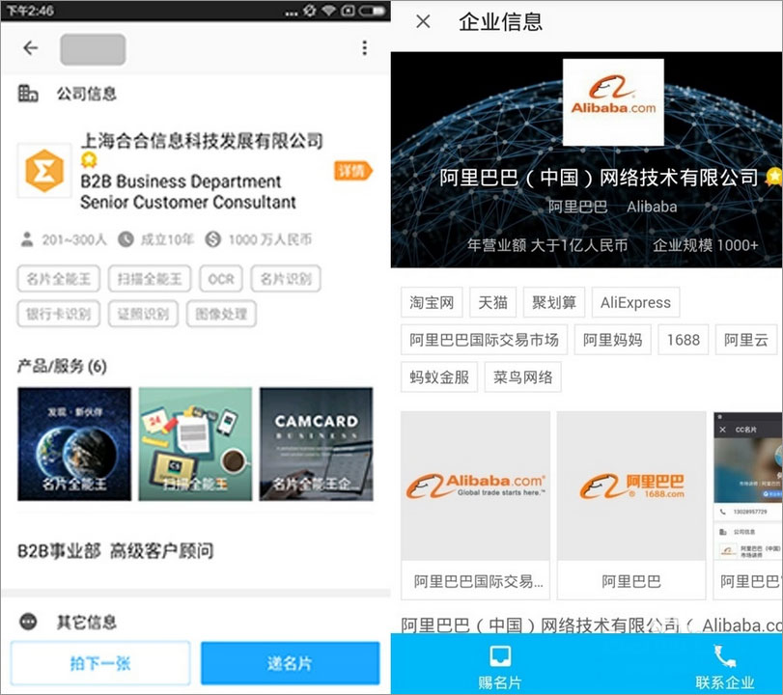Select the OCR tag
The width and height of the screenshot is (783, 695).
[221, 279]
